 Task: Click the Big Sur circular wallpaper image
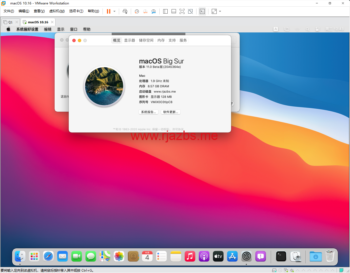(104, 86)
